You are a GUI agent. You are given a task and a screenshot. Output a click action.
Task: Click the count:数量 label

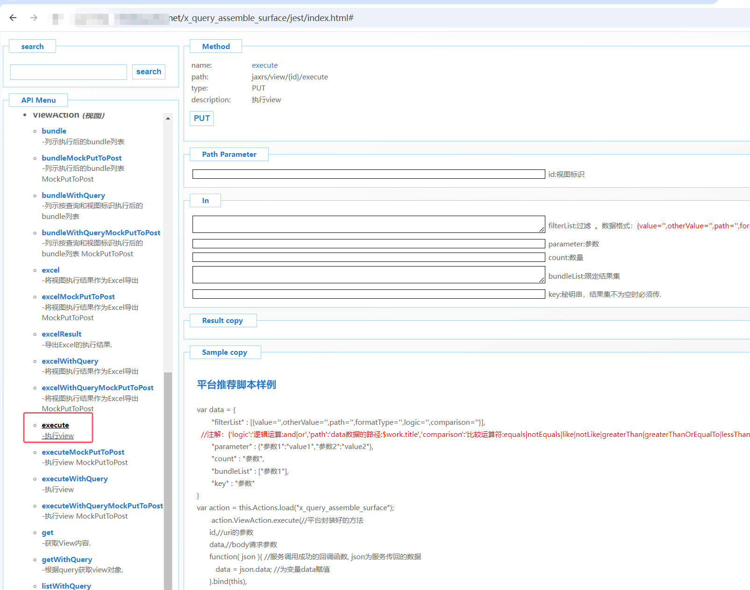[566, 258]
